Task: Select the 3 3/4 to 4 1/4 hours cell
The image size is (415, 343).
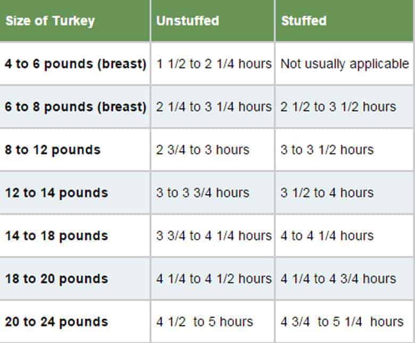Action: tap(213, 236)
